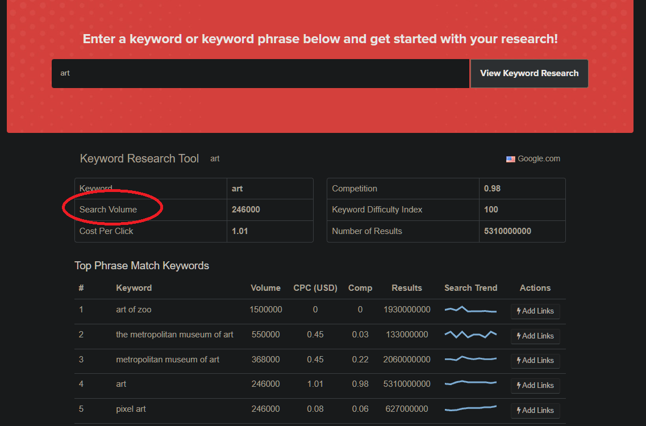Image resolution: width=646 pixels, height=426 pixels.
Task: Click the Competition label
Action: click(x=355, y=188)
